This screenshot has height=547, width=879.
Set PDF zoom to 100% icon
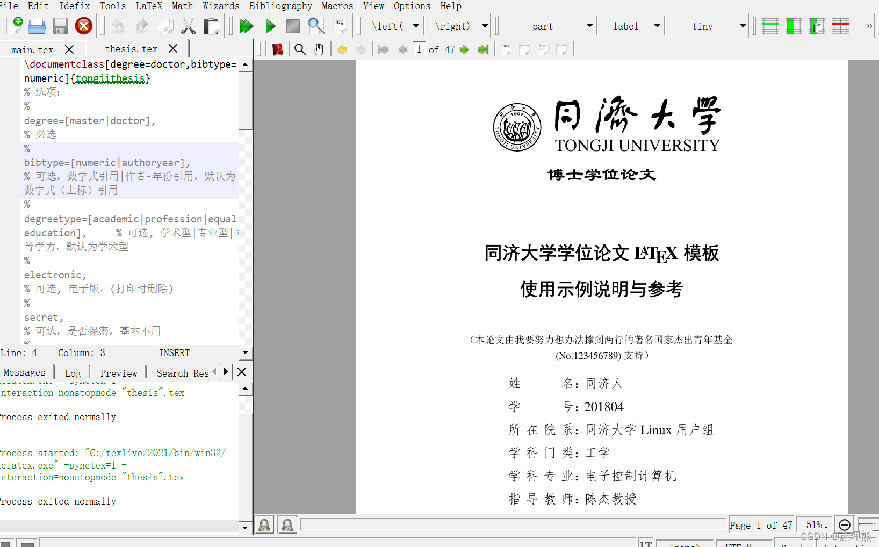(x=506, y=49)
